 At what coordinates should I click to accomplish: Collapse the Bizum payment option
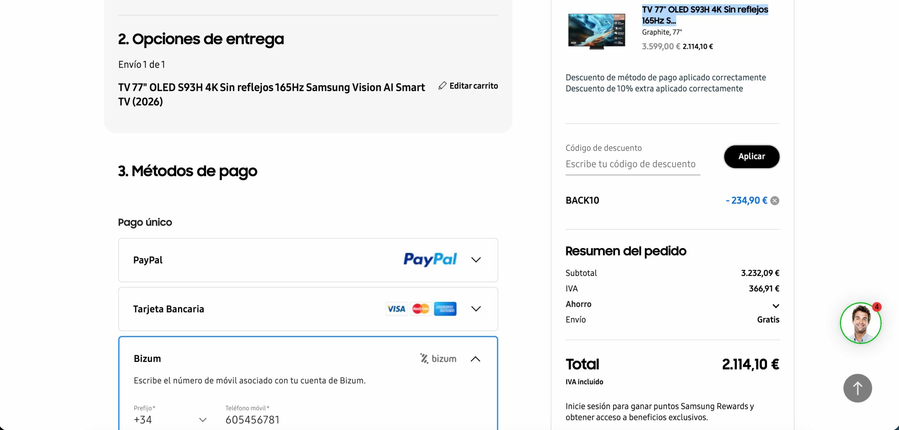pyautogui.click(x=475, y=359)
